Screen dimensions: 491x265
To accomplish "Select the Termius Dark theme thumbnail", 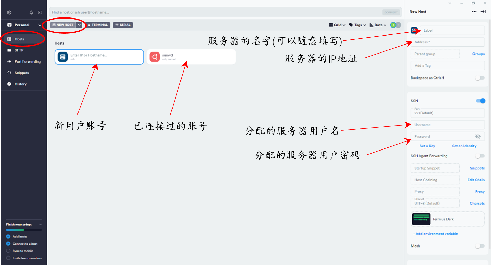I will 421,219.
